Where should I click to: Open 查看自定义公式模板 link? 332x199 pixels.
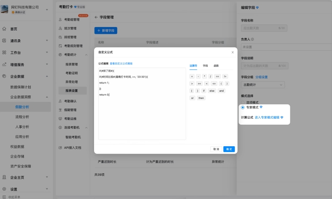121,63
